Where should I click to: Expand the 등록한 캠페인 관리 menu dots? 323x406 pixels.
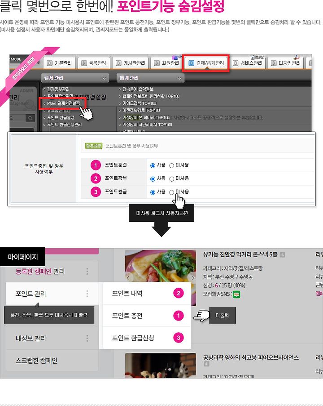click(x=87, y=272)
